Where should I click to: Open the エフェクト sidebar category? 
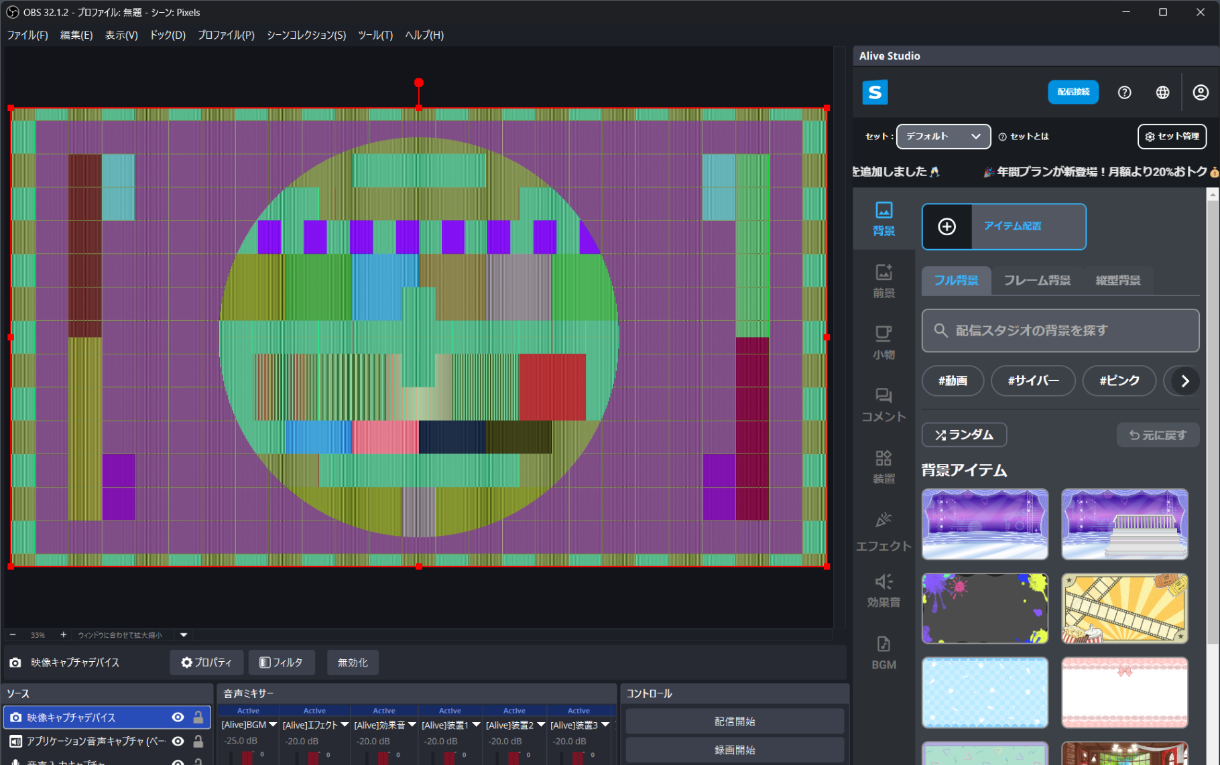click(883, 532)
